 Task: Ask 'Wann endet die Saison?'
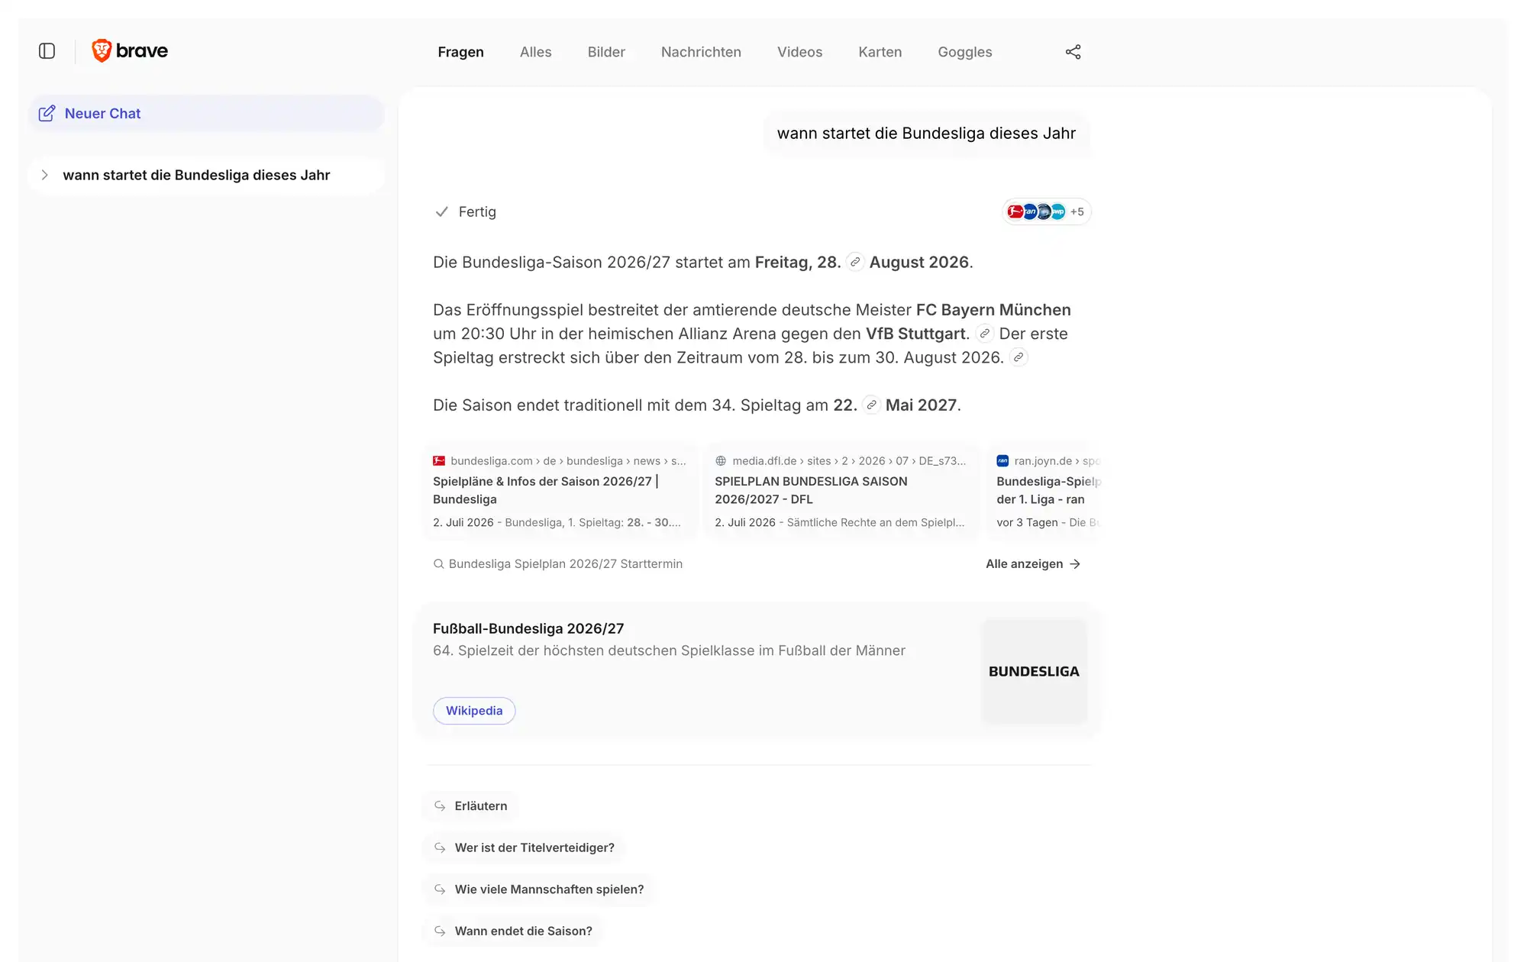coord(513,931)
